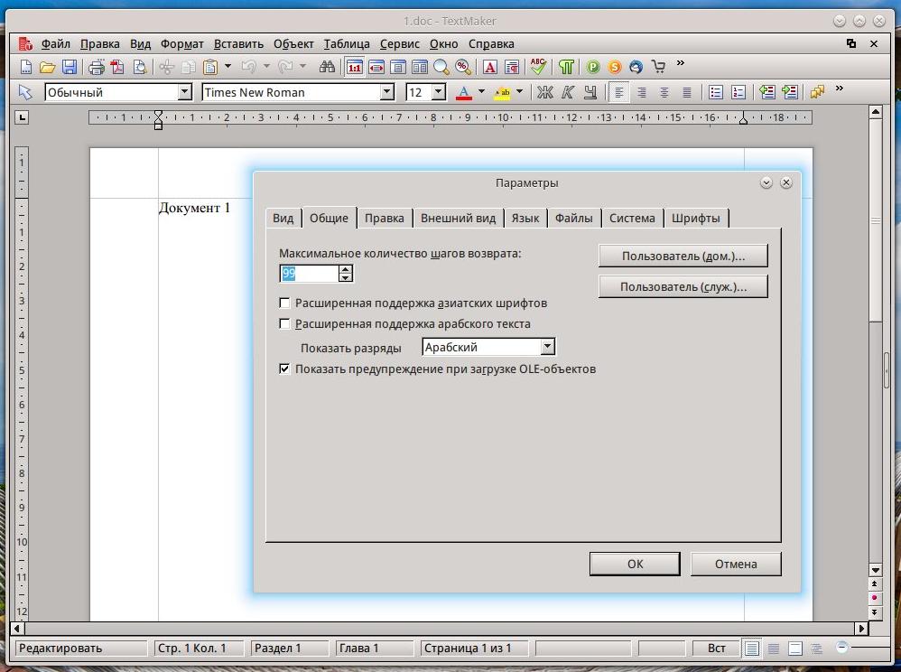The width and height of the screenshot is (901, 672).
Task: Increase undo steps with spinner up arrow
Action: (x=346, y=269)
